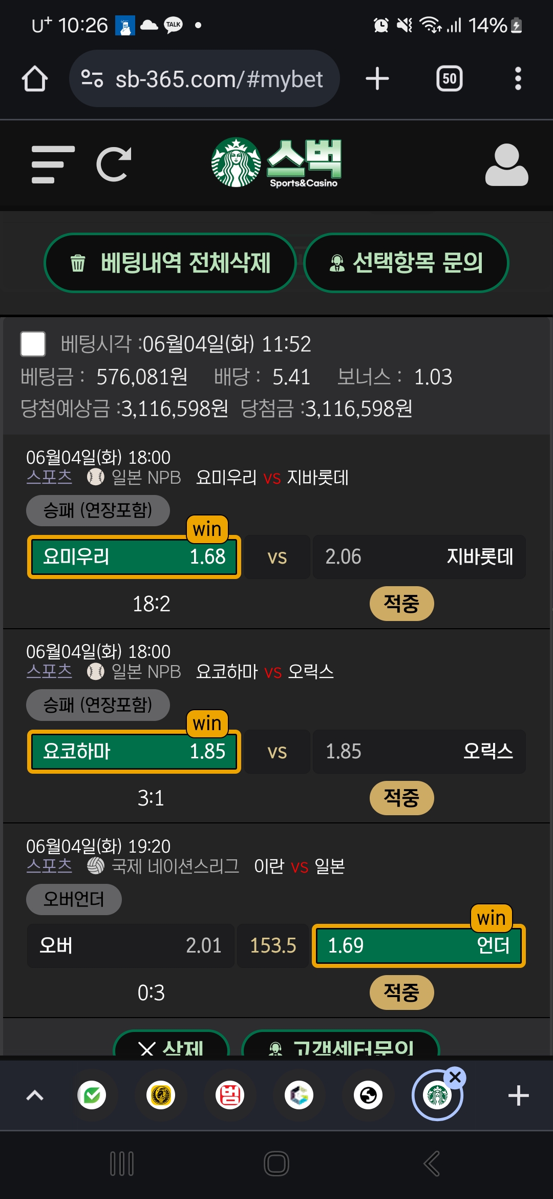
Task: Open Android recent apps button
Action: coord(122,1164)
